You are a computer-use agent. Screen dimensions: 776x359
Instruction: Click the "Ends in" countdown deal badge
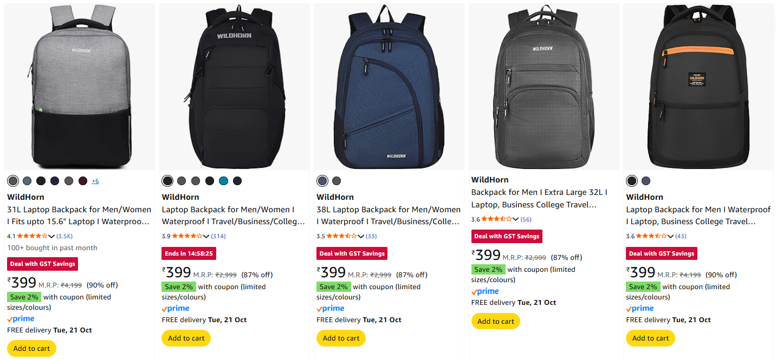189,253
